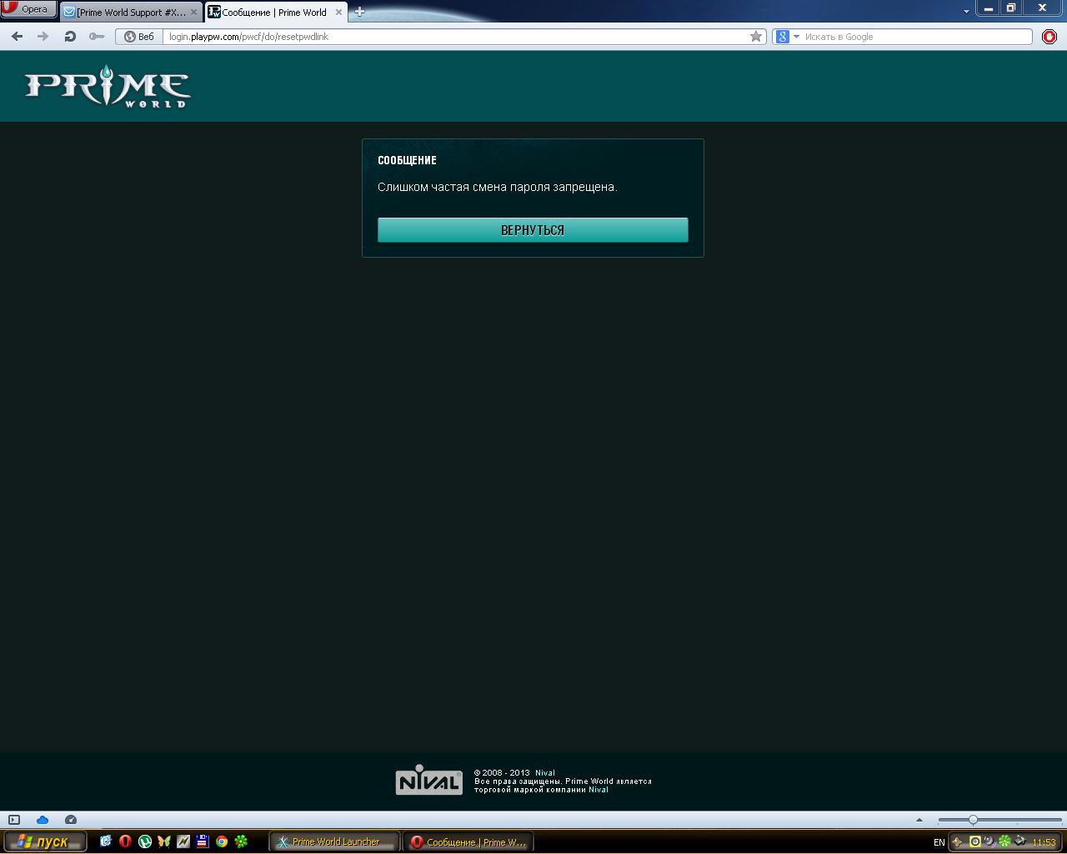Launch uTorrent from the quick launch bar
Image resolution: width=1067 pixels, height=854 pixels.
[145, 842]
